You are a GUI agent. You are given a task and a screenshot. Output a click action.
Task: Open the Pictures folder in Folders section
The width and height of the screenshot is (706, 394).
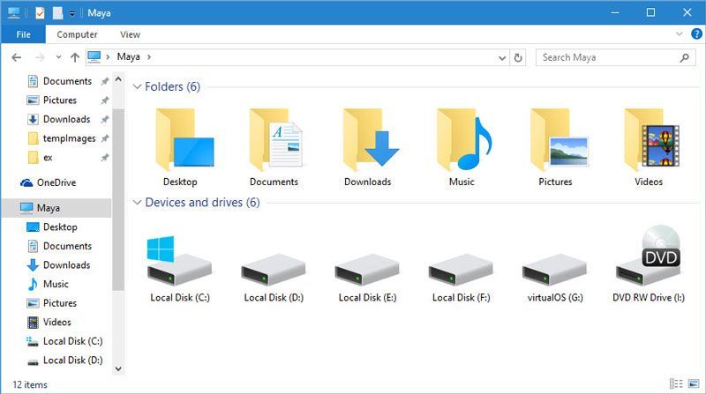click(559, 139)
